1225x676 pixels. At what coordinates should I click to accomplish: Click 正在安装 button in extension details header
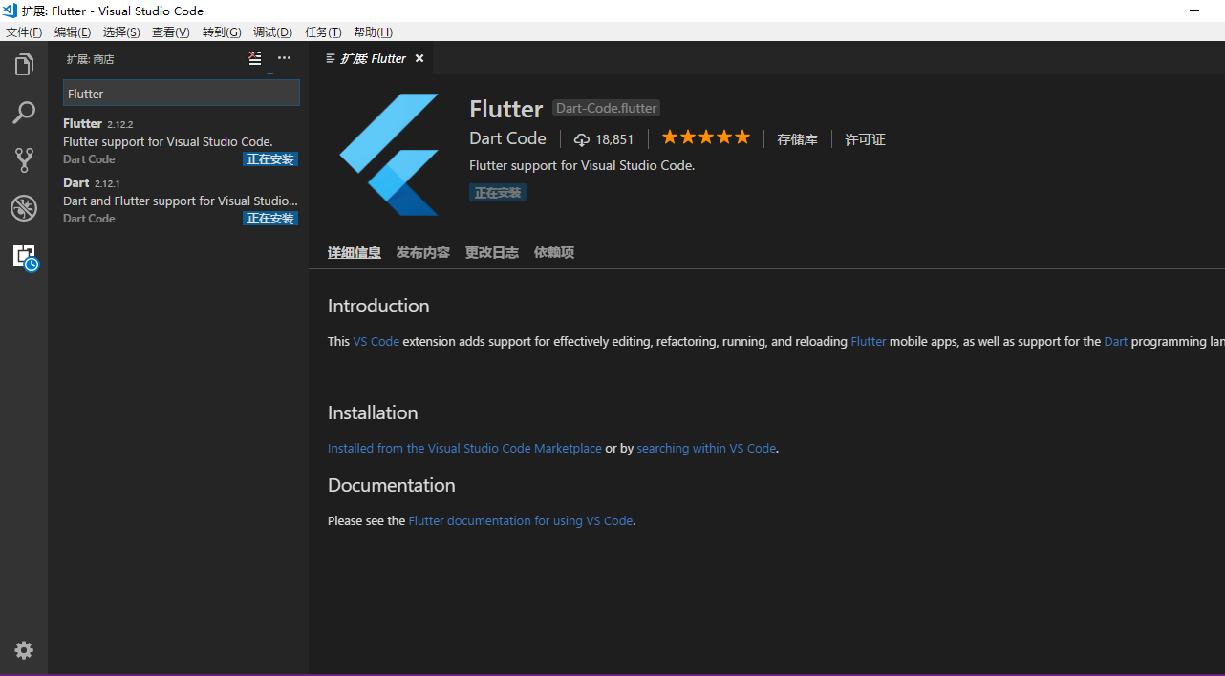coord(498,193)
